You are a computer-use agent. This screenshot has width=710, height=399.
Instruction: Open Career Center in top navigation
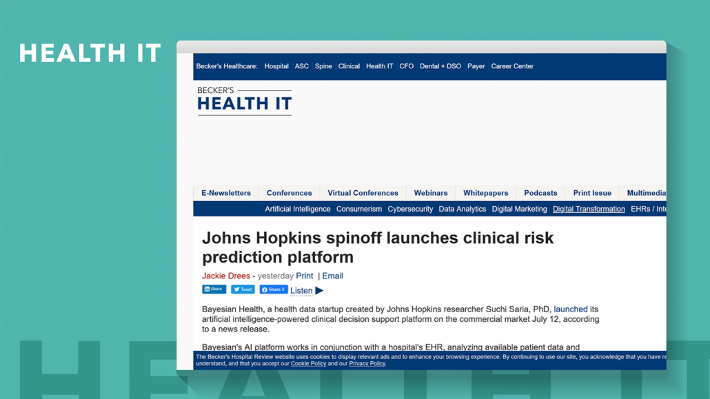(x=512, y=66)
